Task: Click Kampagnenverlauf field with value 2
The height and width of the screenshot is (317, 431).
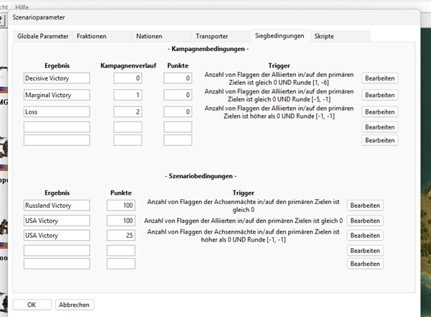Action: [x=128, y=111]
